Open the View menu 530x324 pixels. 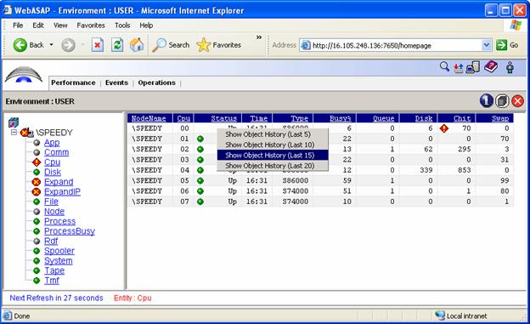coord(60,26)
